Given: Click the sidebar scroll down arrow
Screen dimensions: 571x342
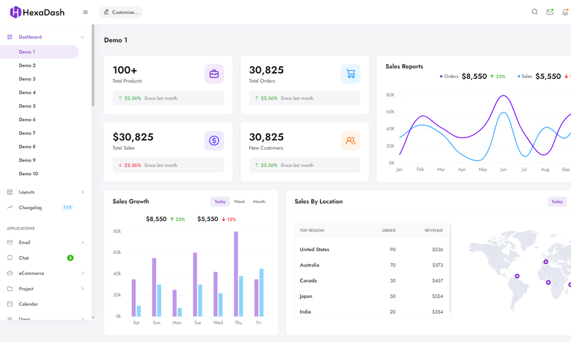Looking at the screenshot, I should coord(93,318).
